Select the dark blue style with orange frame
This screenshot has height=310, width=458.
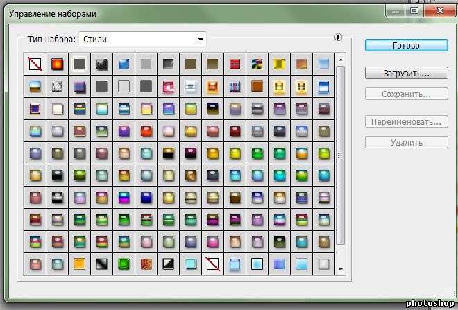tap(35, 109)
